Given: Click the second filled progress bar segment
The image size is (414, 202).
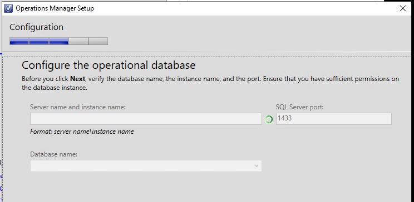Looking at the screenshot, I should 39,42.
